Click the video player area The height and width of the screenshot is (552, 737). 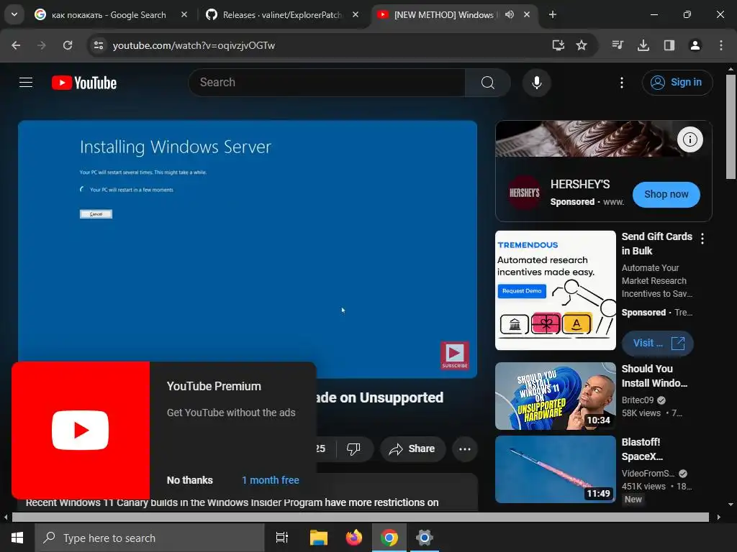[x=248, y=249]
